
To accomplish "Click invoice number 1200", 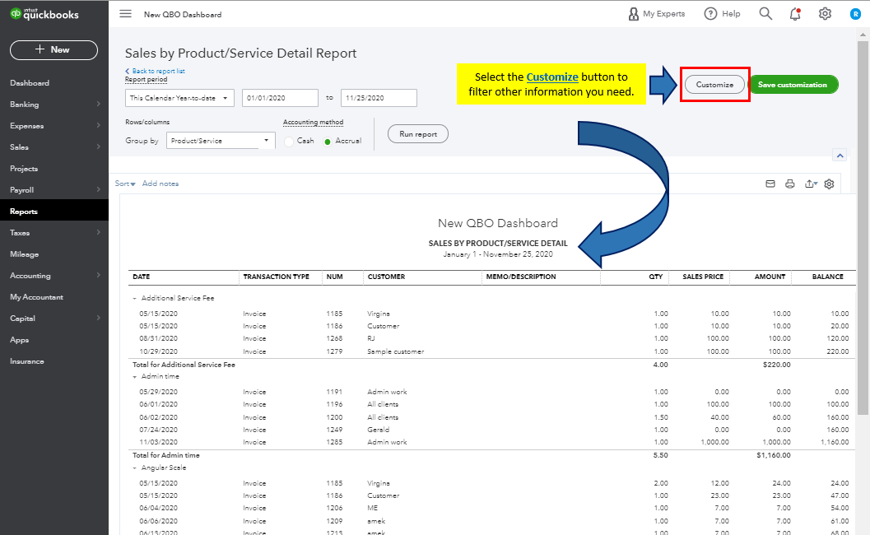I will 334,417.
